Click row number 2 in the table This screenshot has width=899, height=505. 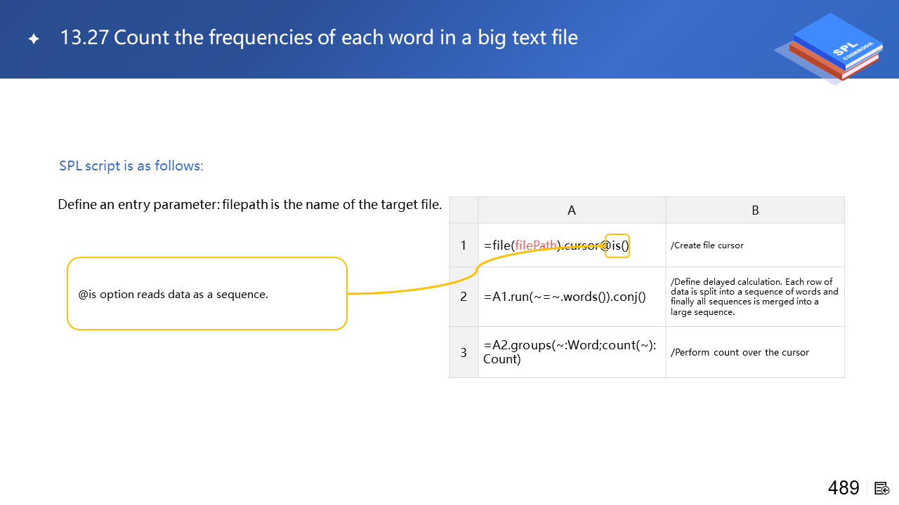coord(464,297)
